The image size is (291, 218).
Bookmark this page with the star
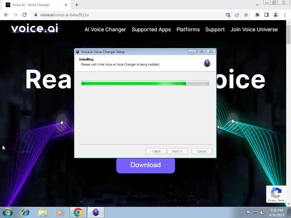click(246, 15)
